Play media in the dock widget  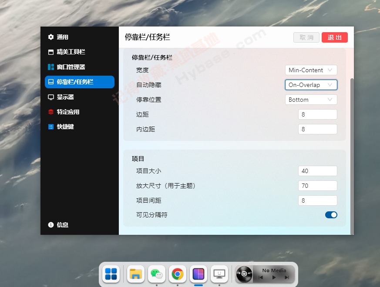[274, 277]
